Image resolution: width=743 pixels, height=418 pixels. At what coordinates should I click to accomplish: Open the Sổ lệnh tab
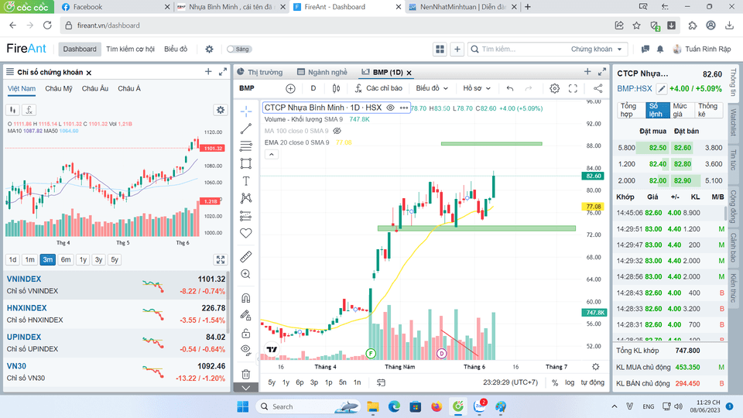pyautogui.click(x=657, y=110)
